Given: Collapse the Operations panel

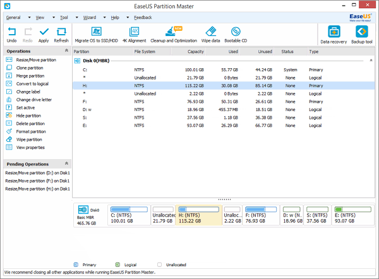Looking at the screenshot, I should coord(66,50).
